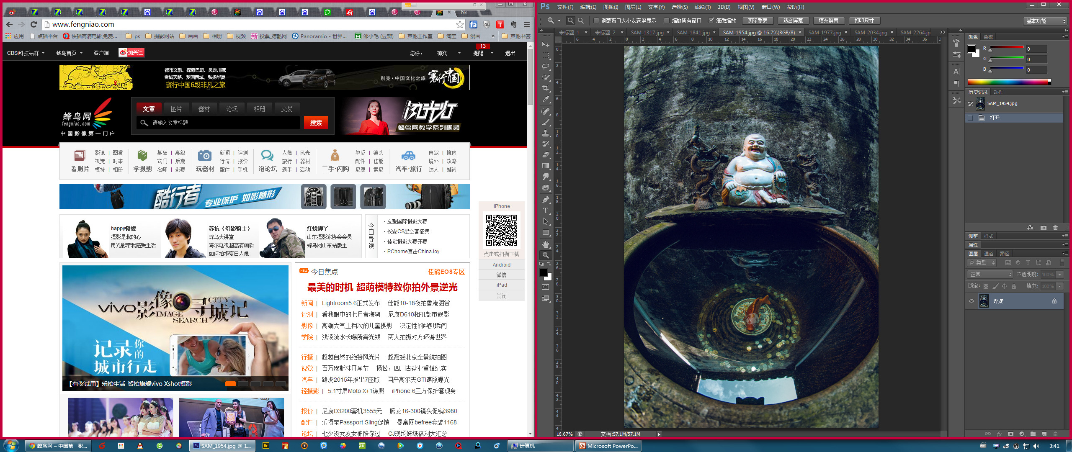The image size is (1072, 452).
Task: Toggle 缩放所有窗口 checkbox
Action: click(x=667, y=21)
